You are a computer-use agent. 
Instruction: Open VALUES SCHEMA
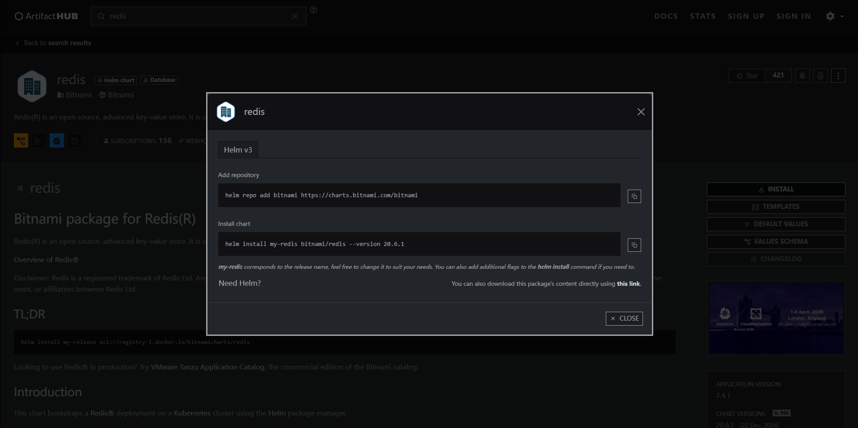776,242
